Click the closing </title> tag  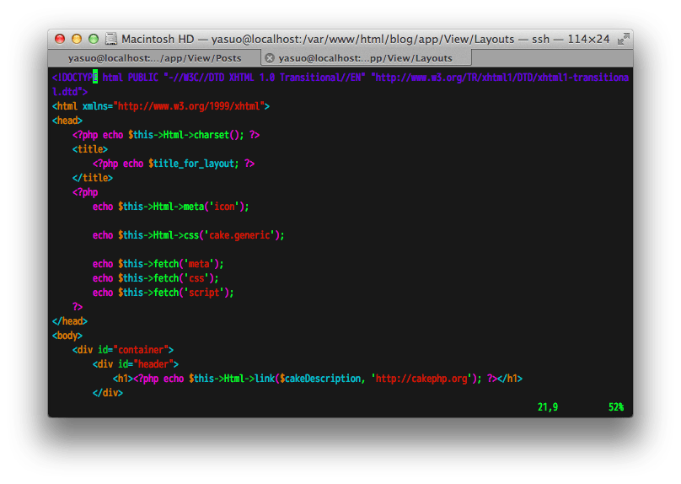[93, 178]
